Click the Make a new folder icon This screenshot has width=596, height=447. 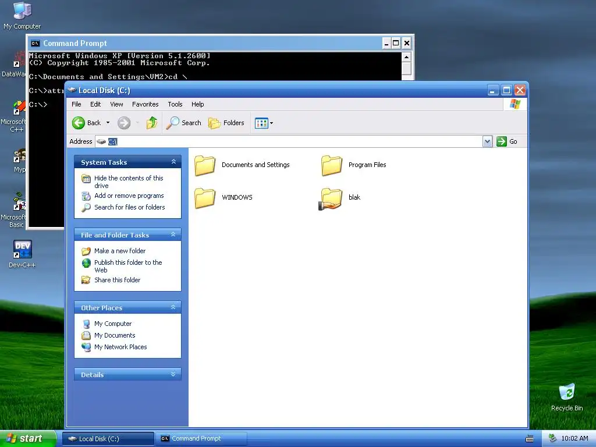tap(86, 251)
